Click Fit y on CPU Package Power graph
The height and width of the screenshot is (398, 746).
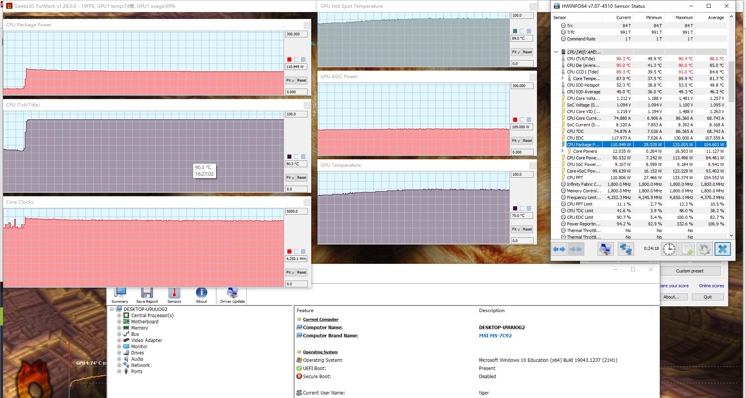point(290,80)
